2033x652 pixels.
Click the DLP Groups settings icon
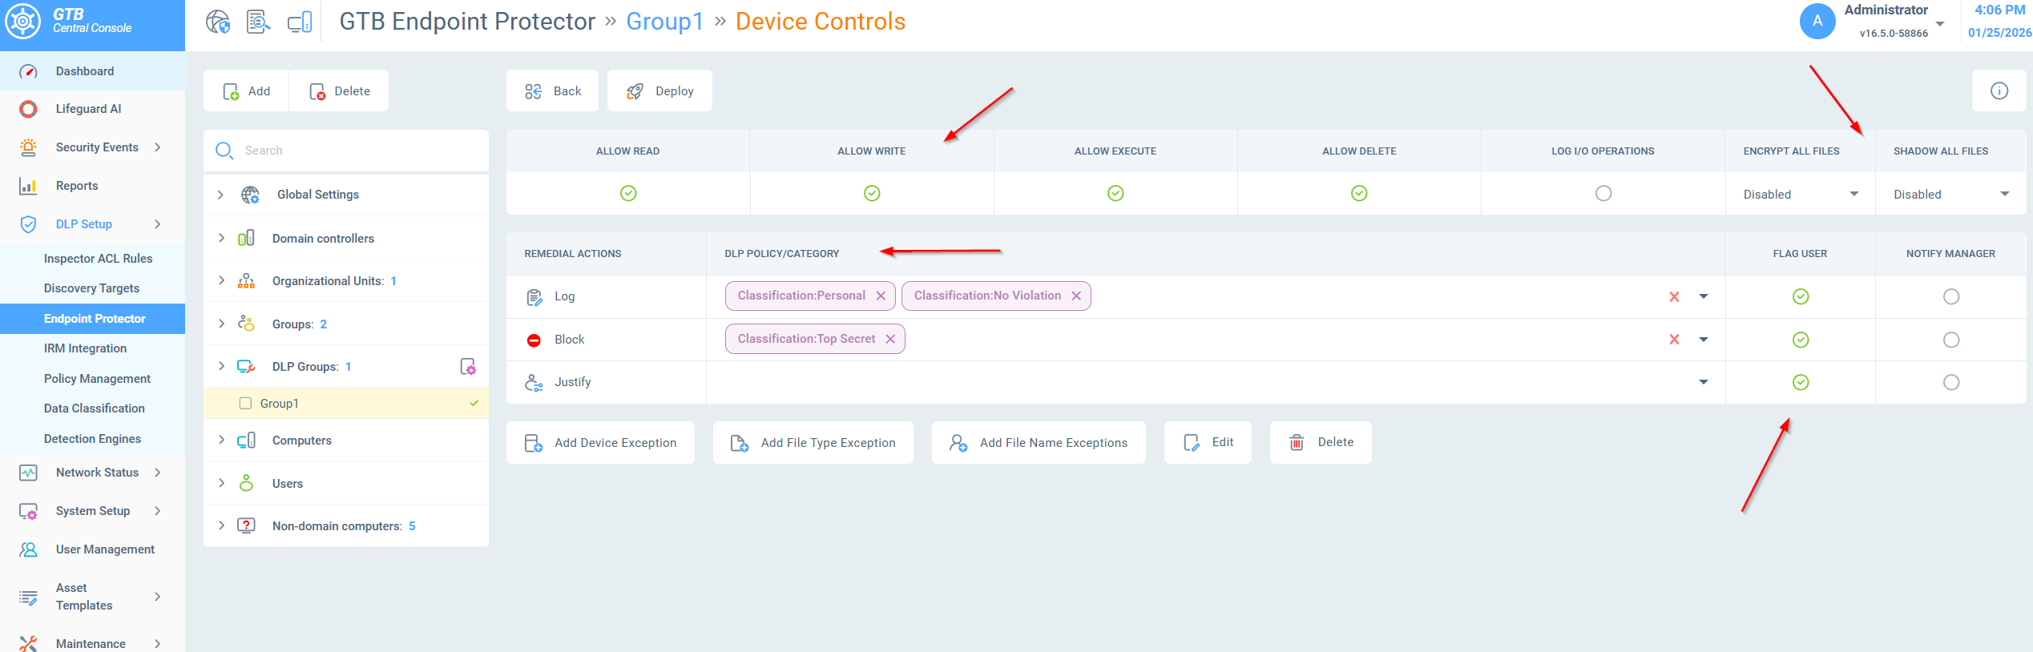tap(468, 367)
